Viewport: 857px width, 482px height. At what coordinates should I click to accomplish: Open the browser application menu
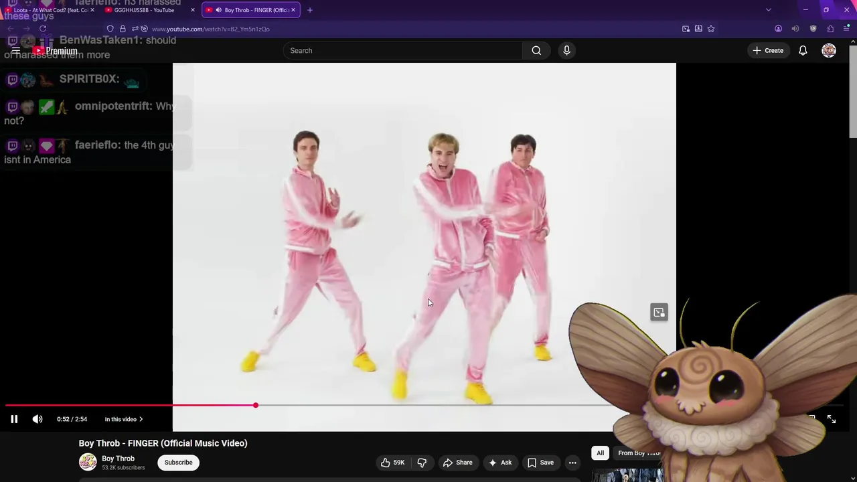tap(847, 29)
